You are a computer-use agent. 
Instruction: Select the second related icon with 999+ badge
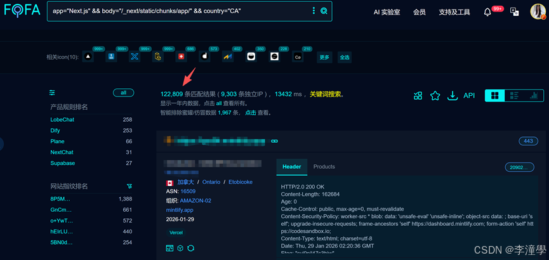pos(111,56)
